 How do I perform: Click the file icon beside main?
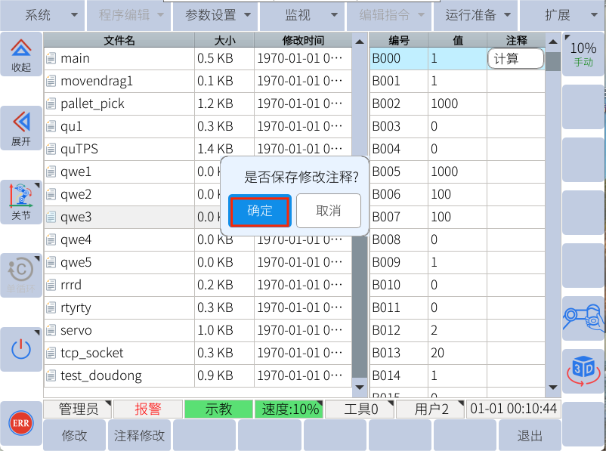(x=51, y=58)
